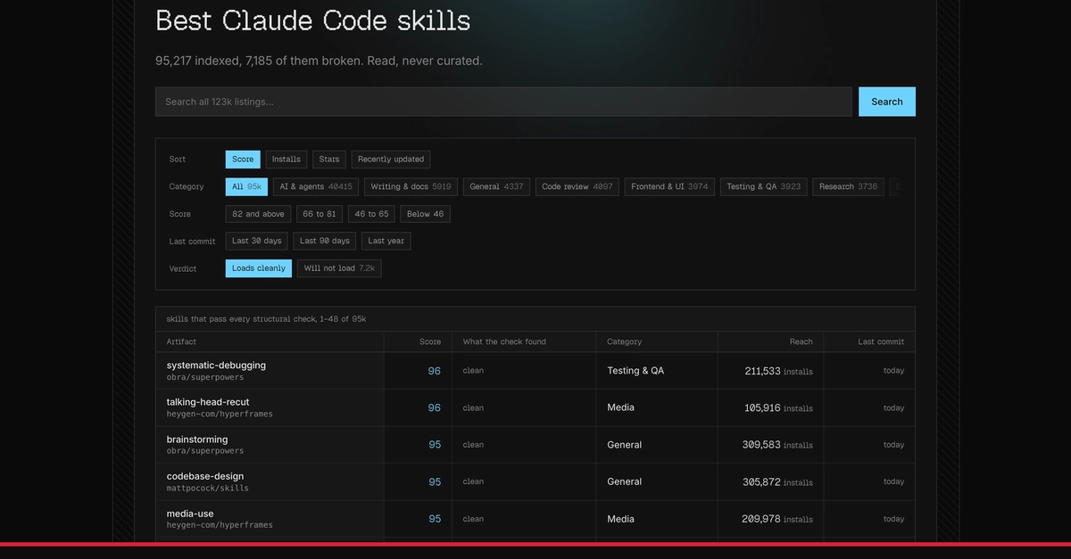Image resolution: width=1071 pixels, height=559 pixels.
Task: Sort by Recently updated
Action: click(x=391, y=160)
